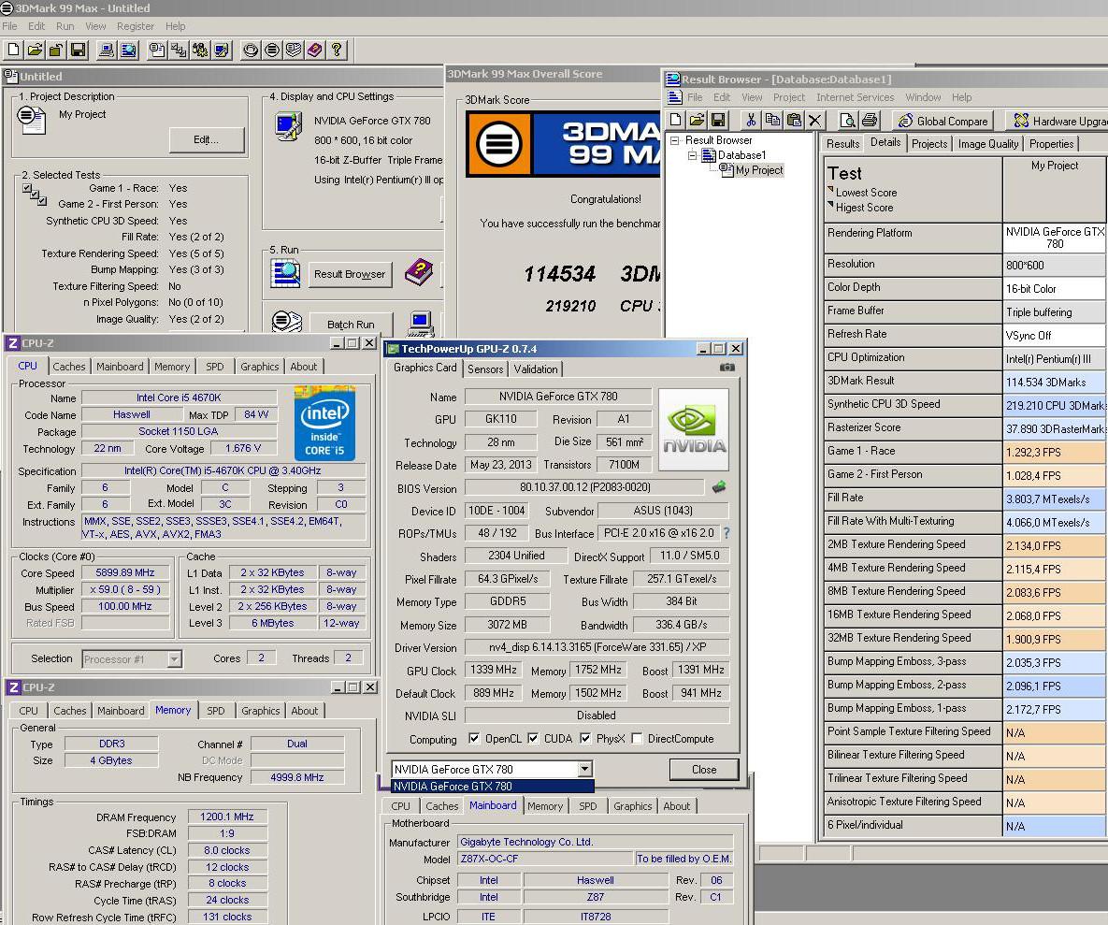The height and width of the screenshot is (925, 1108).
Task: Open the Processor #1 selection dropdown
Action: click(x=174, y=659)
